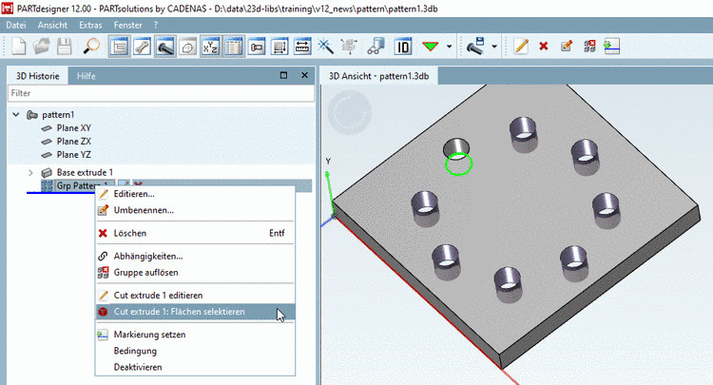Choose Editieren... from context menu
The height and width of the screenshot is (385, 713).
tap(195, 194)
